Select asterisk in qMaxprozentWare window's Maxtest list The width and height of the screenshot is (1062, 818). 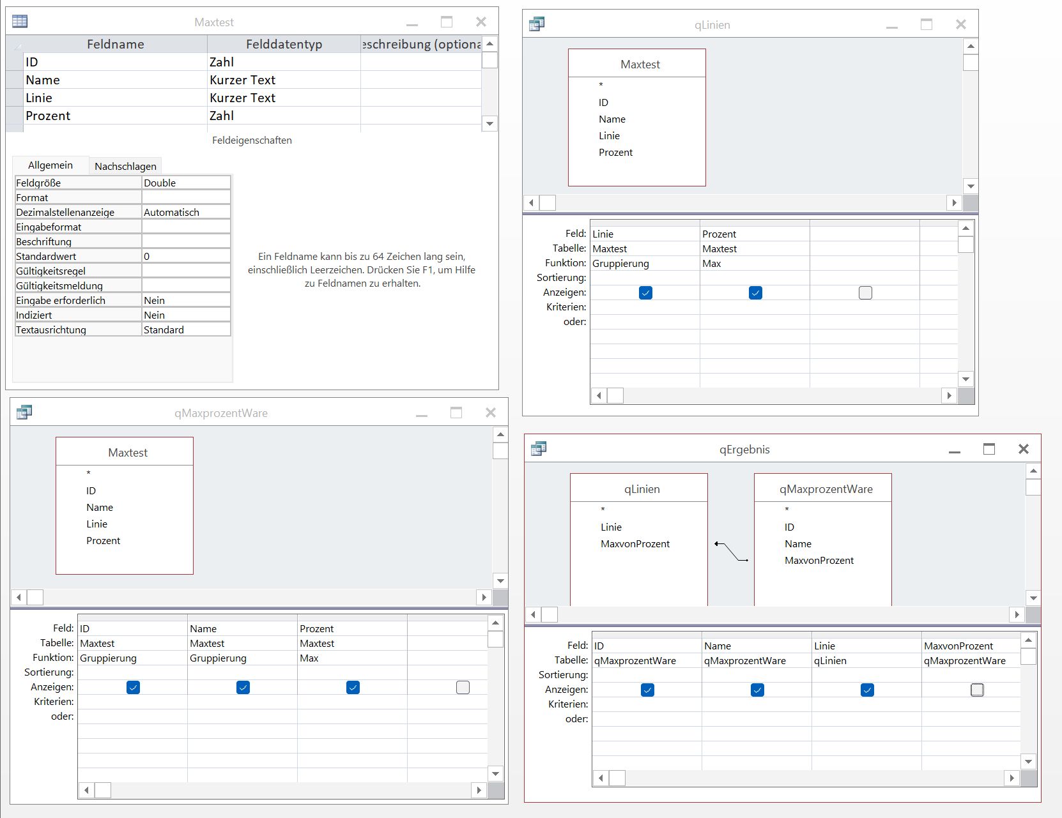coord(88,473)
